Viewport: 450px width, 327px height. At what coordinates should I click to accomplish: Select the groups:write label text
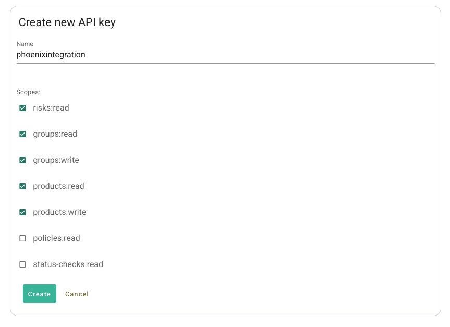[56, 160]
